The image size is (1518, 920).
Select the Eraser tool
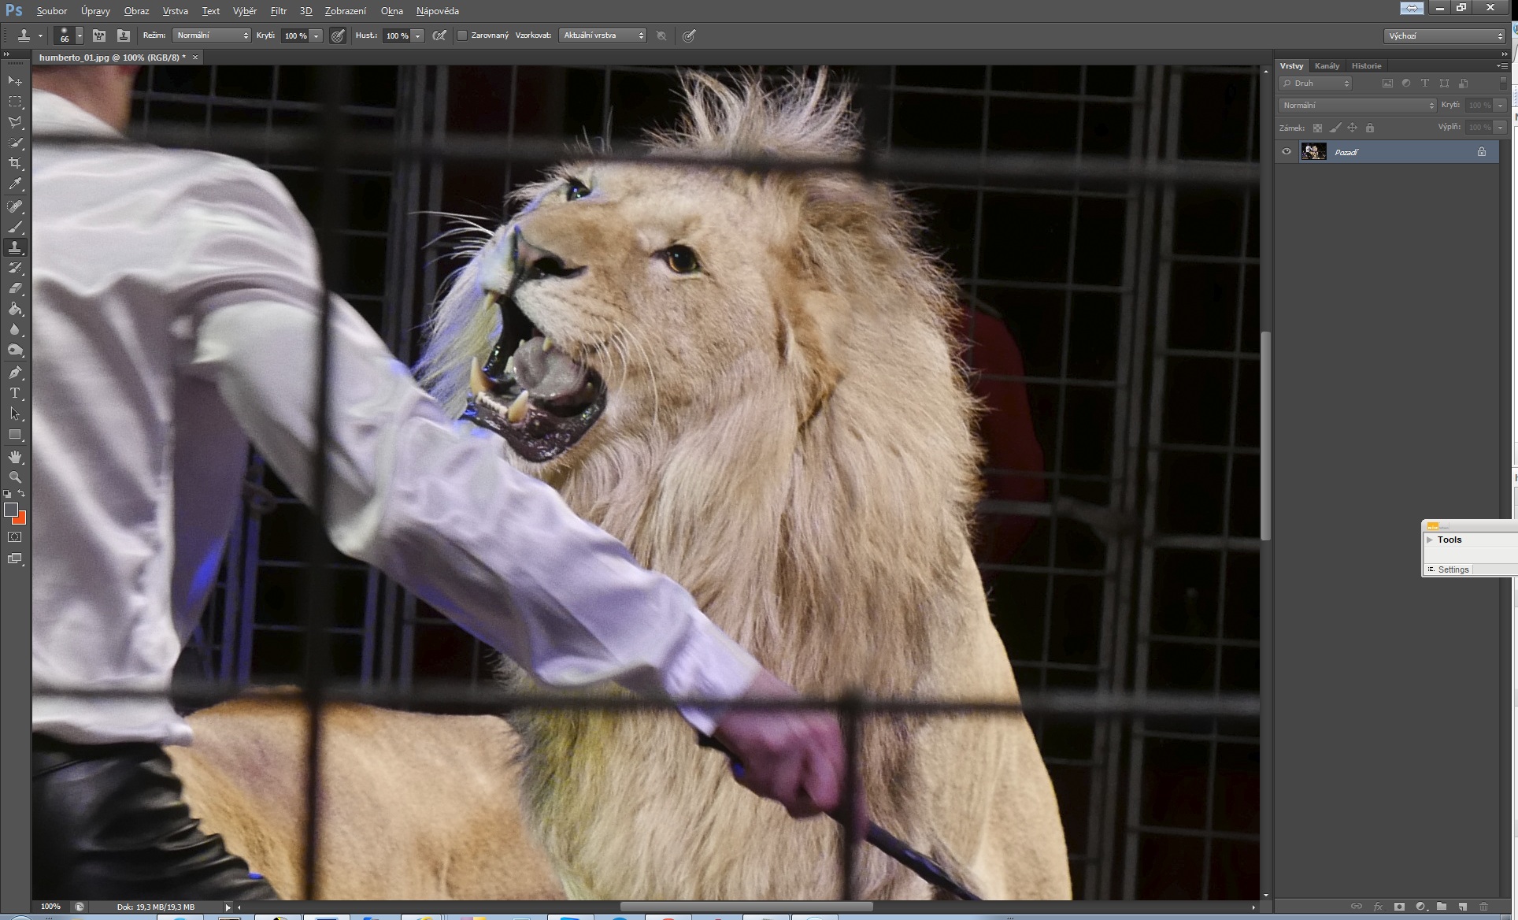(x=15, y=288)
